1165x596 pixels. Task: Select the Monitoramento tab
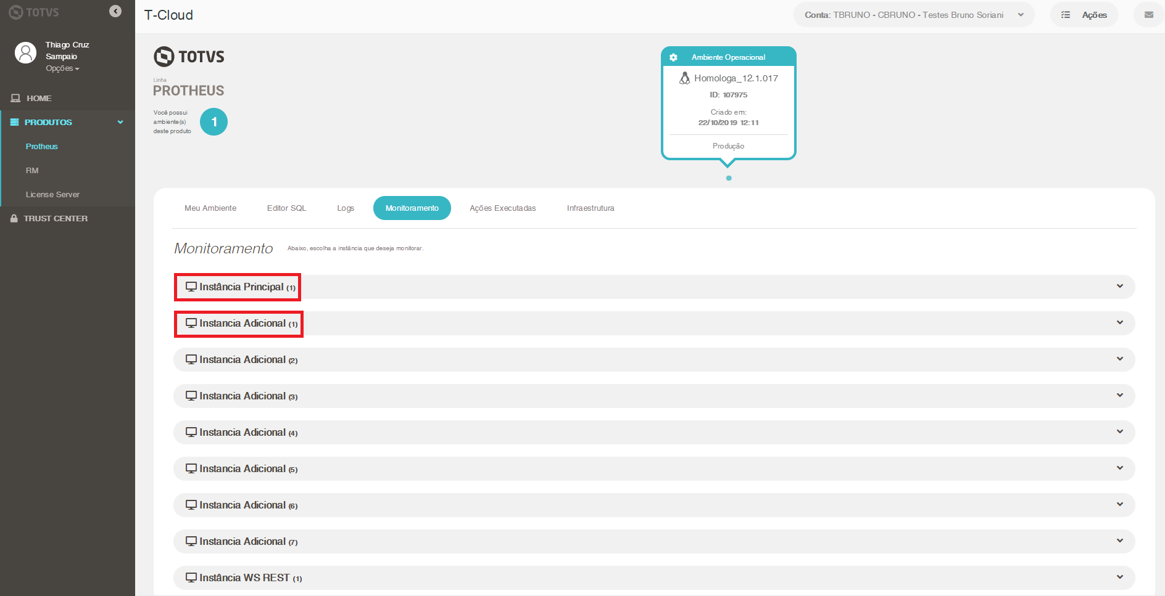pyautogui.click(x=412, y=208)
